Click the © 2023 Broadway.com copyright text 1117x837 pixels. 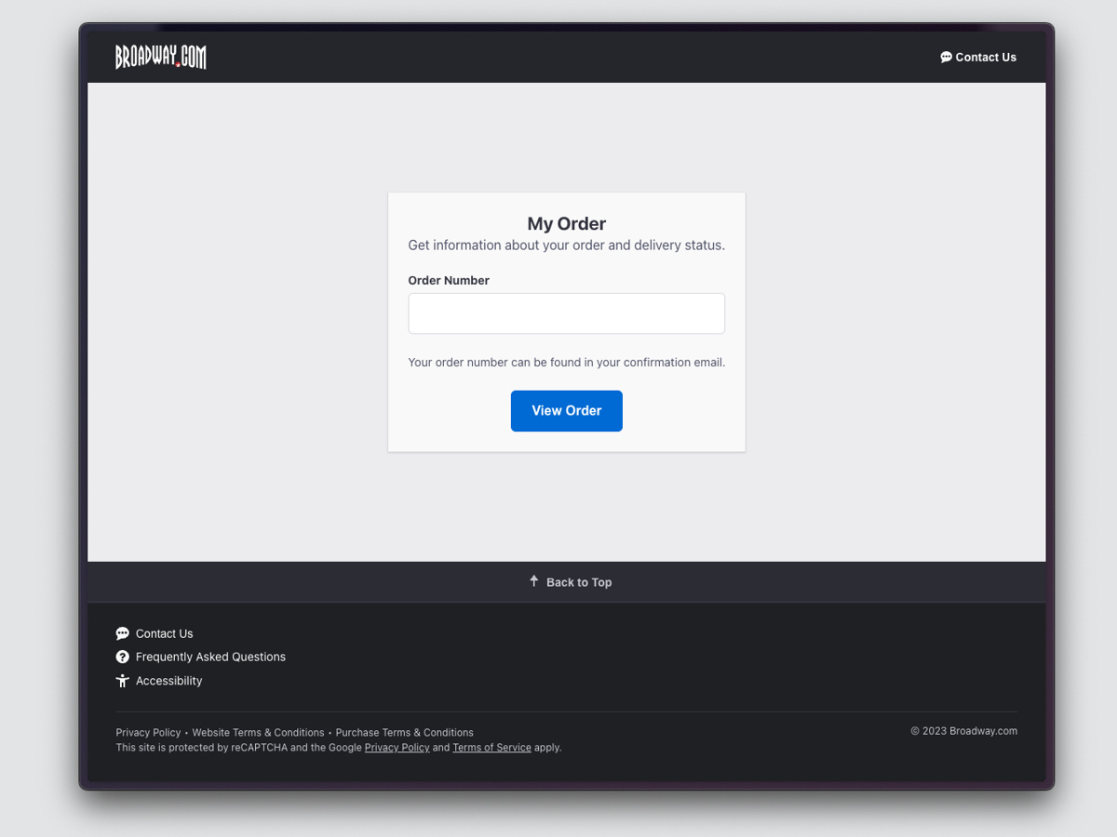(964, 731)
